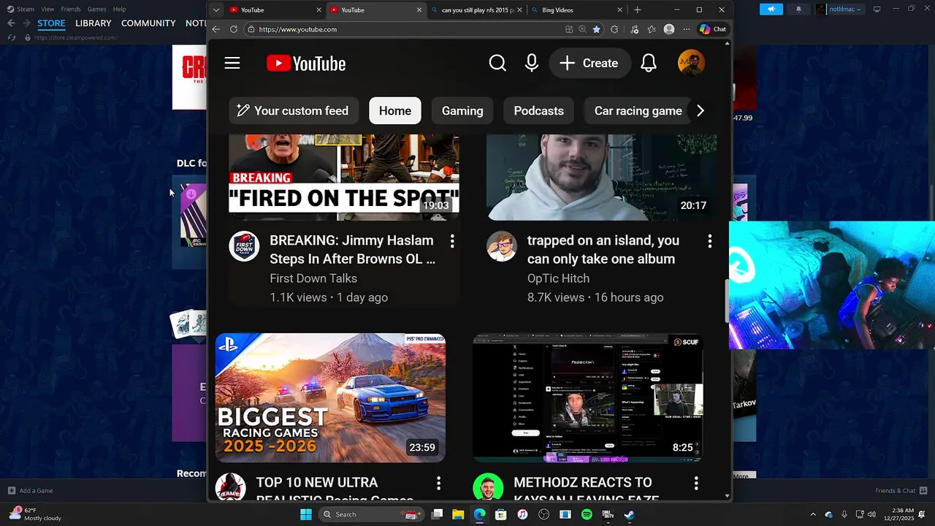Select the Gaming filter chip

click(462, 111)
